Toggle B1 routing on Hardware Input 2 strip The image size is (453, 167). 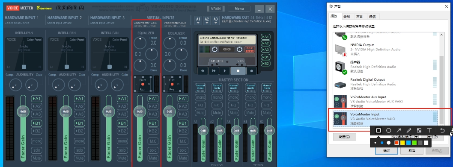coord(80,123)
